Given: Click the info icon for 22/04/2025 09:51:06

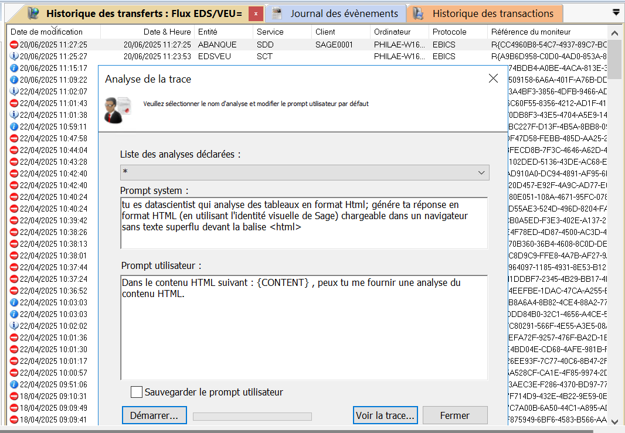Looking at the screenshot, I should [x=14, y=384].
